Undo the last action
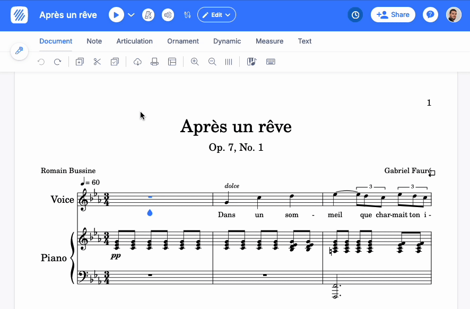 click(41, 62)
